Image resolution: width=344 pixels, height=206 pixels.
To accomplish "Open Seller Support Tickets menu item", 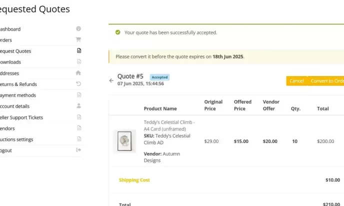I will (x=21, y=117).
